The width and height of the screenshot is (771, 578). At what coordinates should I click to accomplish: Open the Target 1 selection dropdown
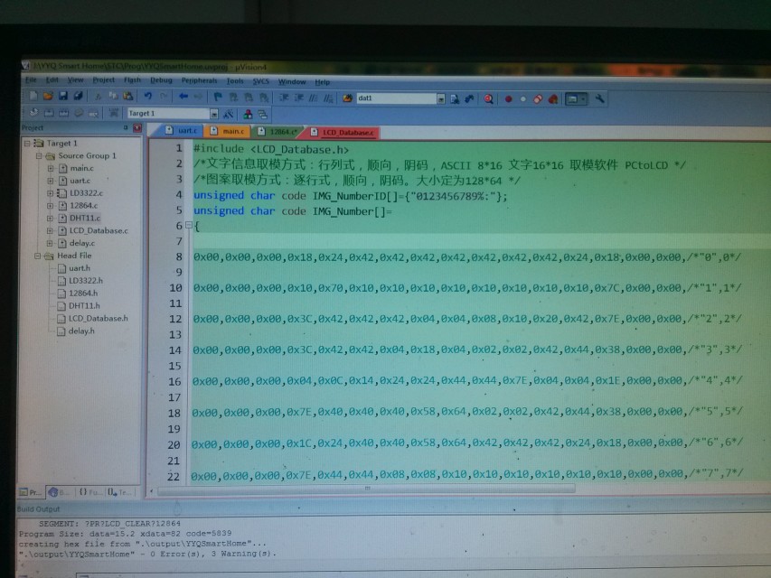[x=213, y=114]
